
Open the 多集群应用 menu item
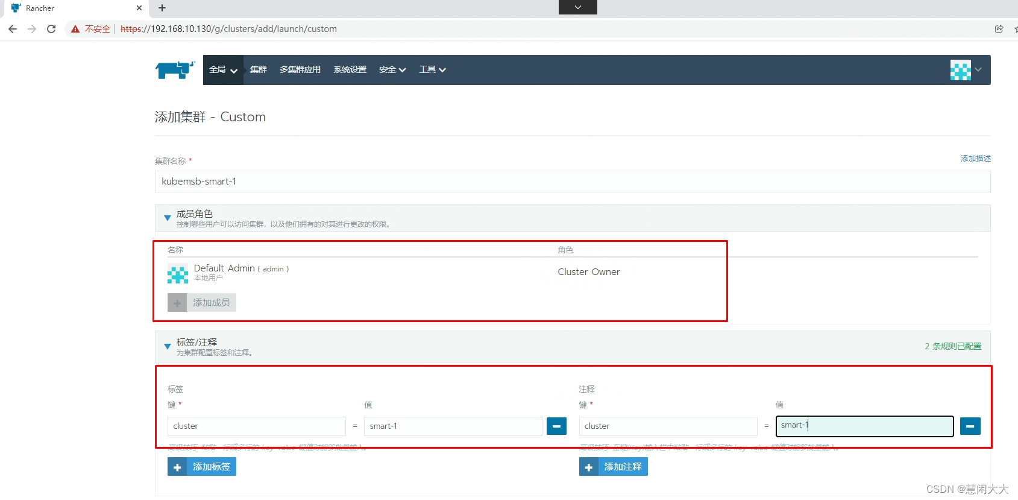pyautogui.click(x=300, y=70)
